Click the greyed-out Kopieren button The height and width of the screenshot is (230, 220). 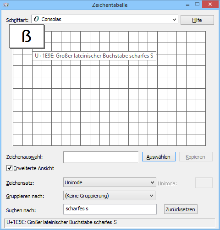[196, 157]
